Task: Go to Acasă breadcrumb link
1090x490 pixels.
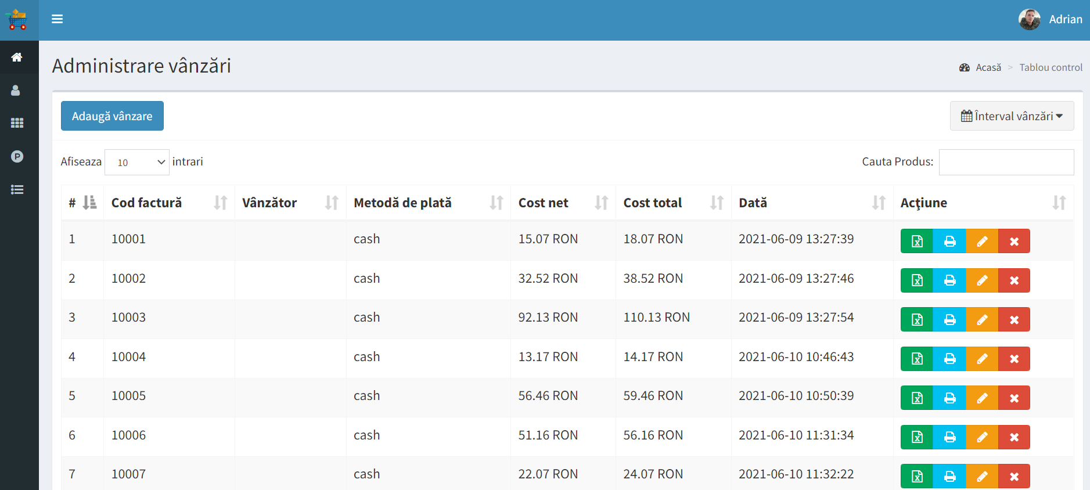Action: [988, 67]
